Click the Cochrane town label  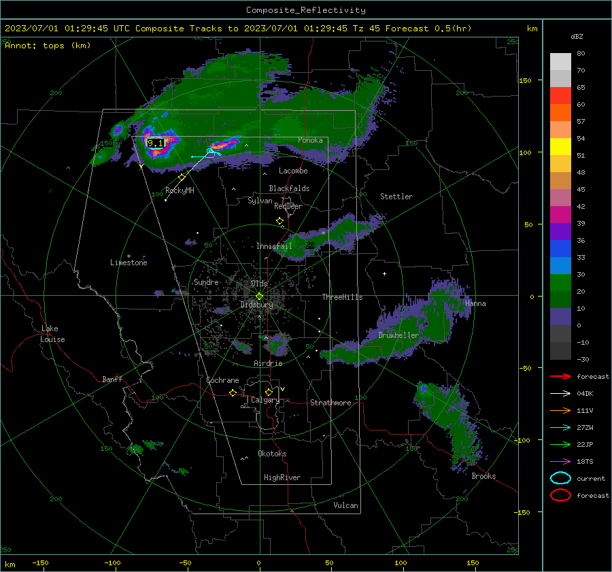click(222, 380)
